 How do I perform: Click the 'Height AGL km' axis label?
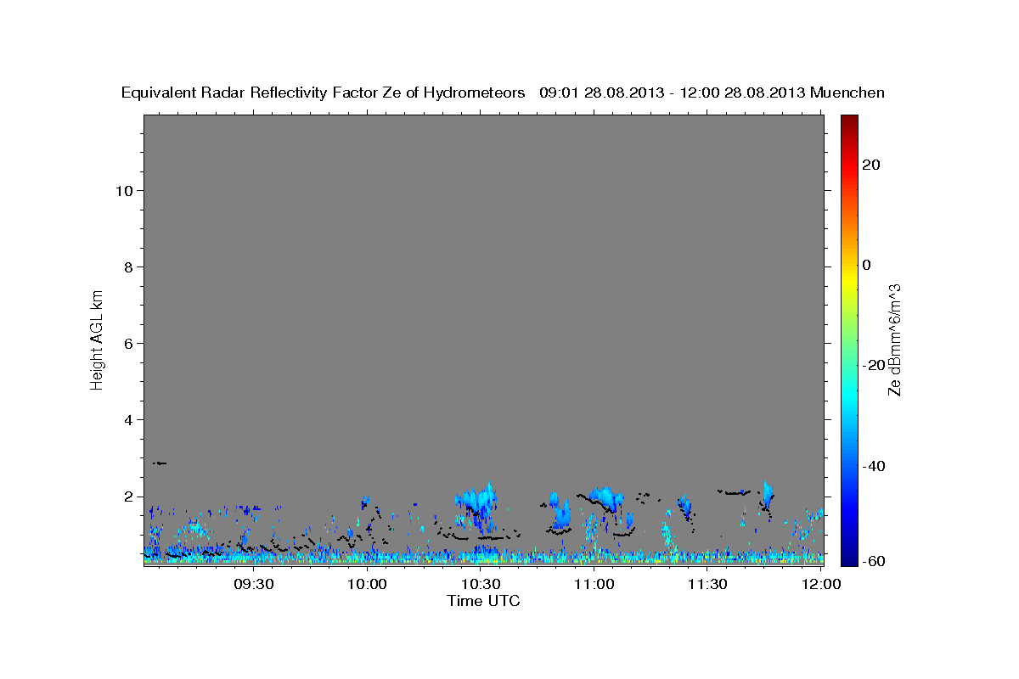click(98, 339)
